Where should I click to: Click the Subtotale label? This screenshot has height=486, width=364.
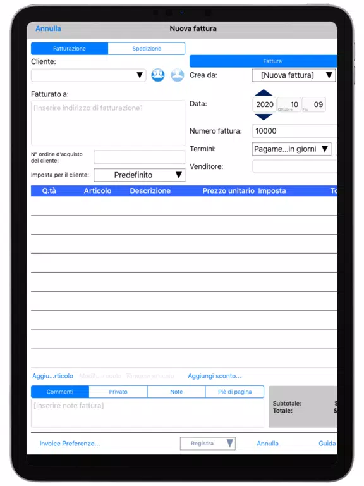tap(287, 404)
